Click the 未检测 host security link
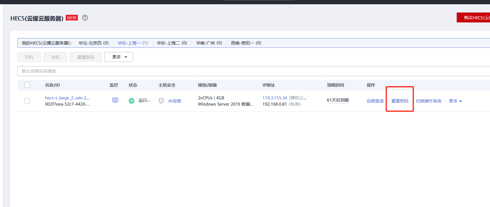Viewport: 490px width, 207px height. pos(174,101)
